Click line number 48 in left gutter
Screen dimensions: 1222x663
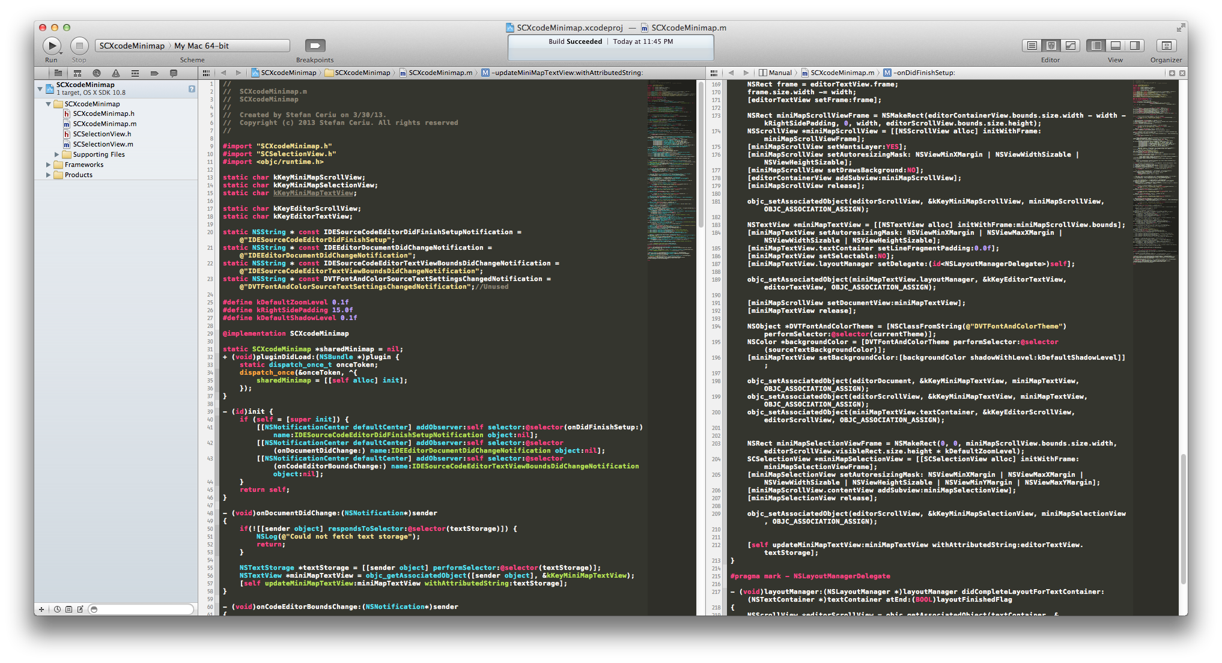coord(210,513)
